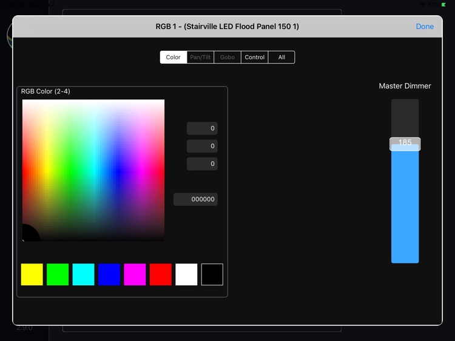Switch to the Pan/Tilt tab
The height and width of the screenshot is (341, 455).
(200, 57)
